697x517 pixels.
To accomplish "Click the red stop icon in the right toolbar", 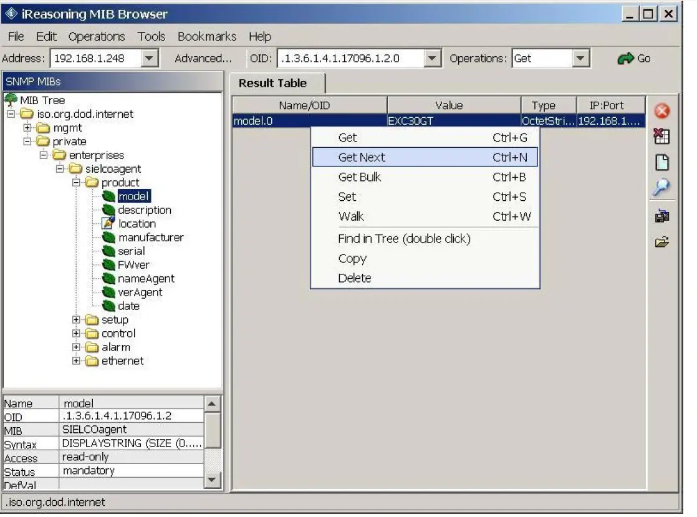I will coord(663,111).
